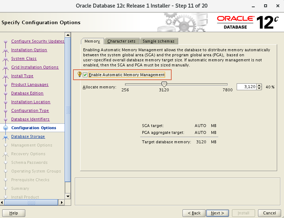Go to Product Languages step
Viewport: 284px width, 218px height.
pos(30,84)
